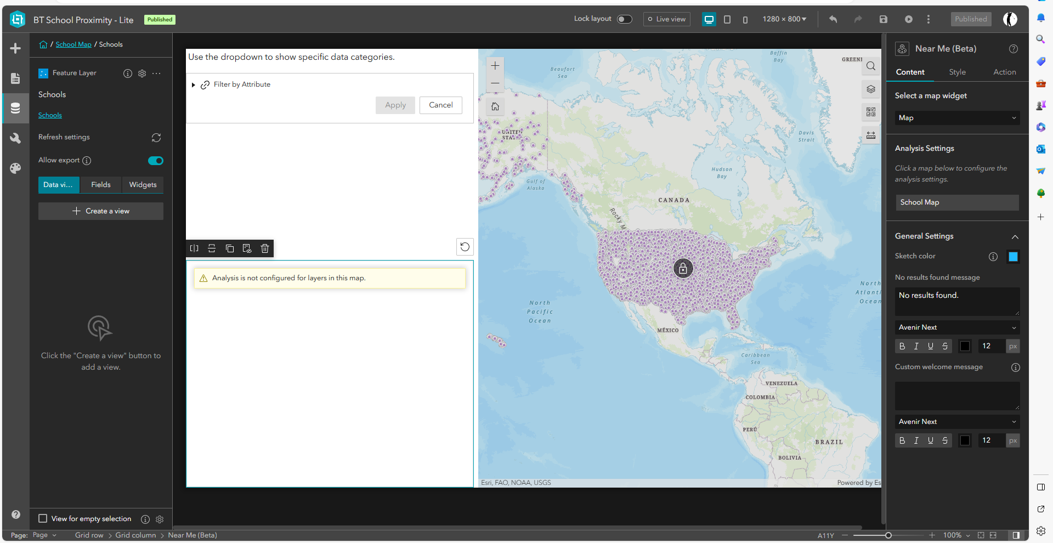Toggle the Lock layout switch
This screenshot has width=1053, height=543.
[625, 19]
